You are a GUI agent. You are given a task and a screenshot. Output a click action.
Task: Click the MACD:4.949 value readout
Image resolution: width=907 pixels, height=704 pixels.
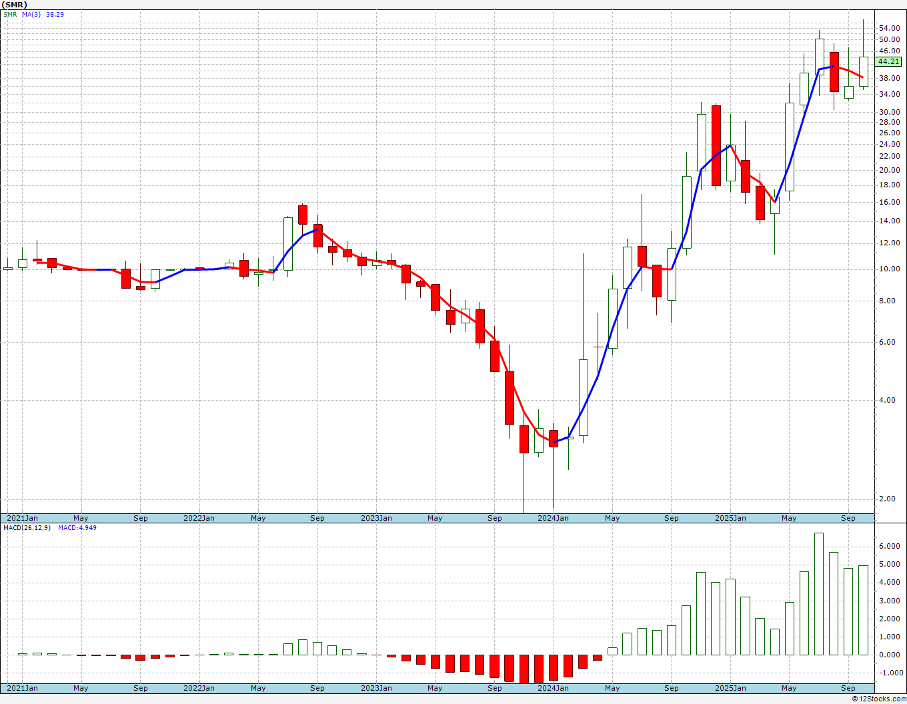pyautogui.click(x=77, y=528)
